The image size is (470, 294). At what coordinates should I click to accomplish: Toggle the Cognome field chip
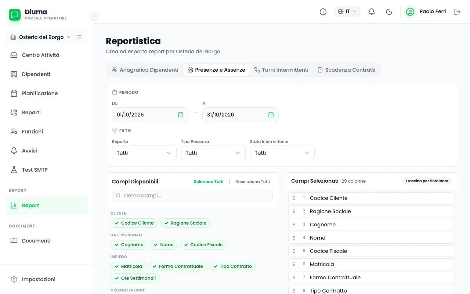129,245
